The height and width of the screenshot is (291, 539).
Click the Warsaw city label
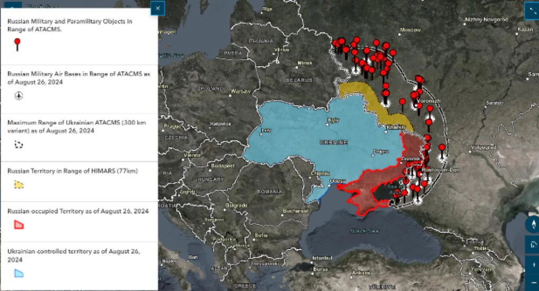[241, 91]
